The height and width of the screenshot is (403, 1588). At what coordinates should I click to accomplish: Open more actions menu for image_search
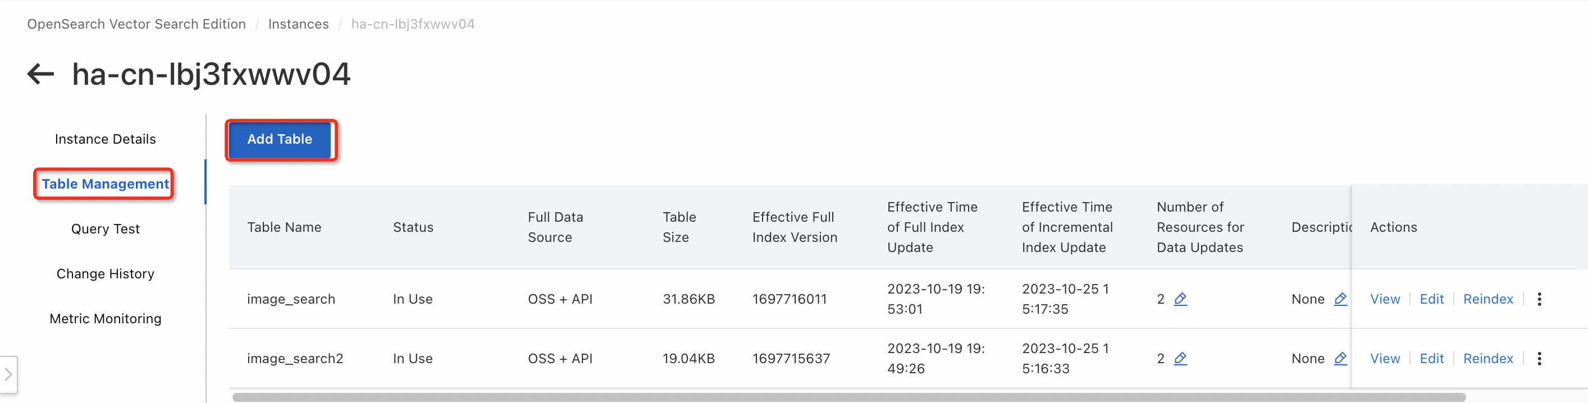(1539, 299)
